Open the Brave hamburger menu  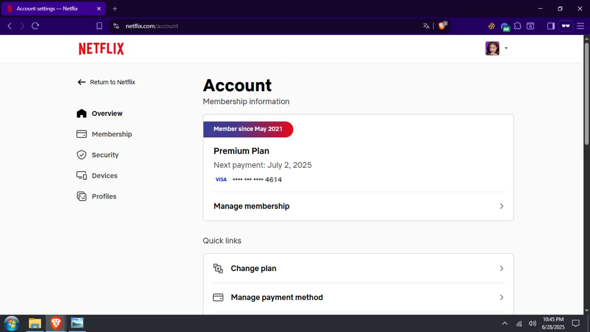point(580,26)
